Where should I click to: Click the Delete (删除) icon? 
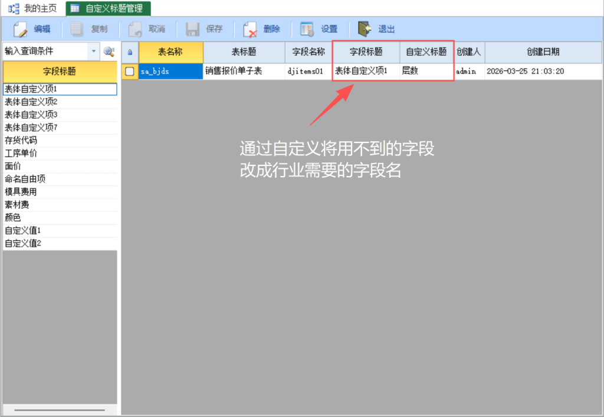click(250, 29)
